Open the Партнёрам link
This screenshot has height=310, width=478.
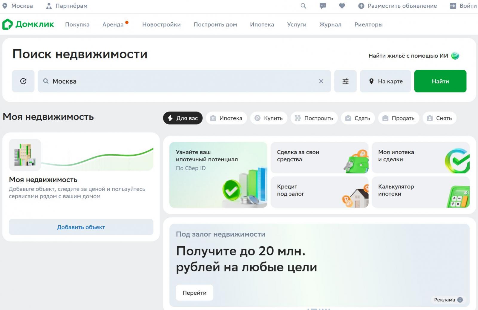click(x=67, y=6)
